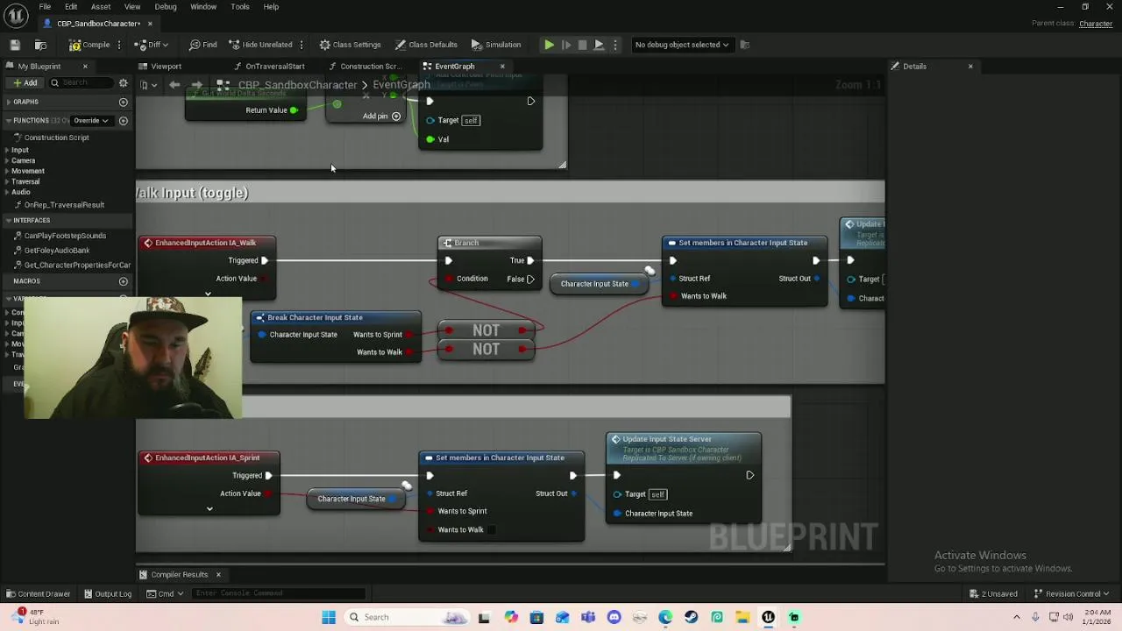Viewport: 1122px width, 631px height.
Task: Select CanPlayFootstepSounds interface function
Action: point(64,236)
